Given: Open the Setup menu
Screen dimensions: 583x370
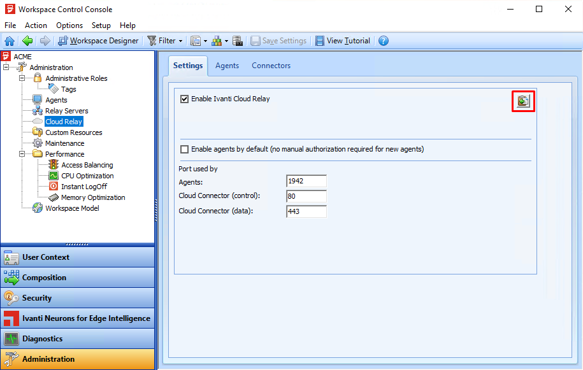Looking at the screenshot, I should (101, 25).
